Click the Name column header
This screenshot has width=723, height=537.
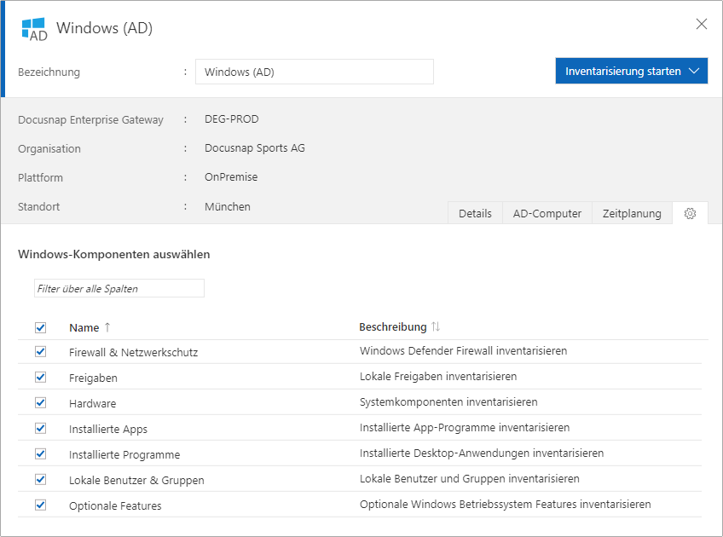(x=84, y=327)
